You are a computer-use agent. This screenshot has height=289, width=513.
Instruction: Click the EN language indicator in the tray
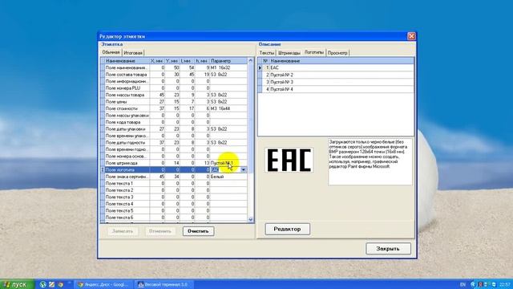coord(463,285)
